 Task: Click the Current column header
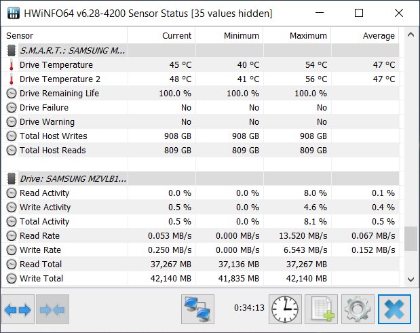pos(161,35)
